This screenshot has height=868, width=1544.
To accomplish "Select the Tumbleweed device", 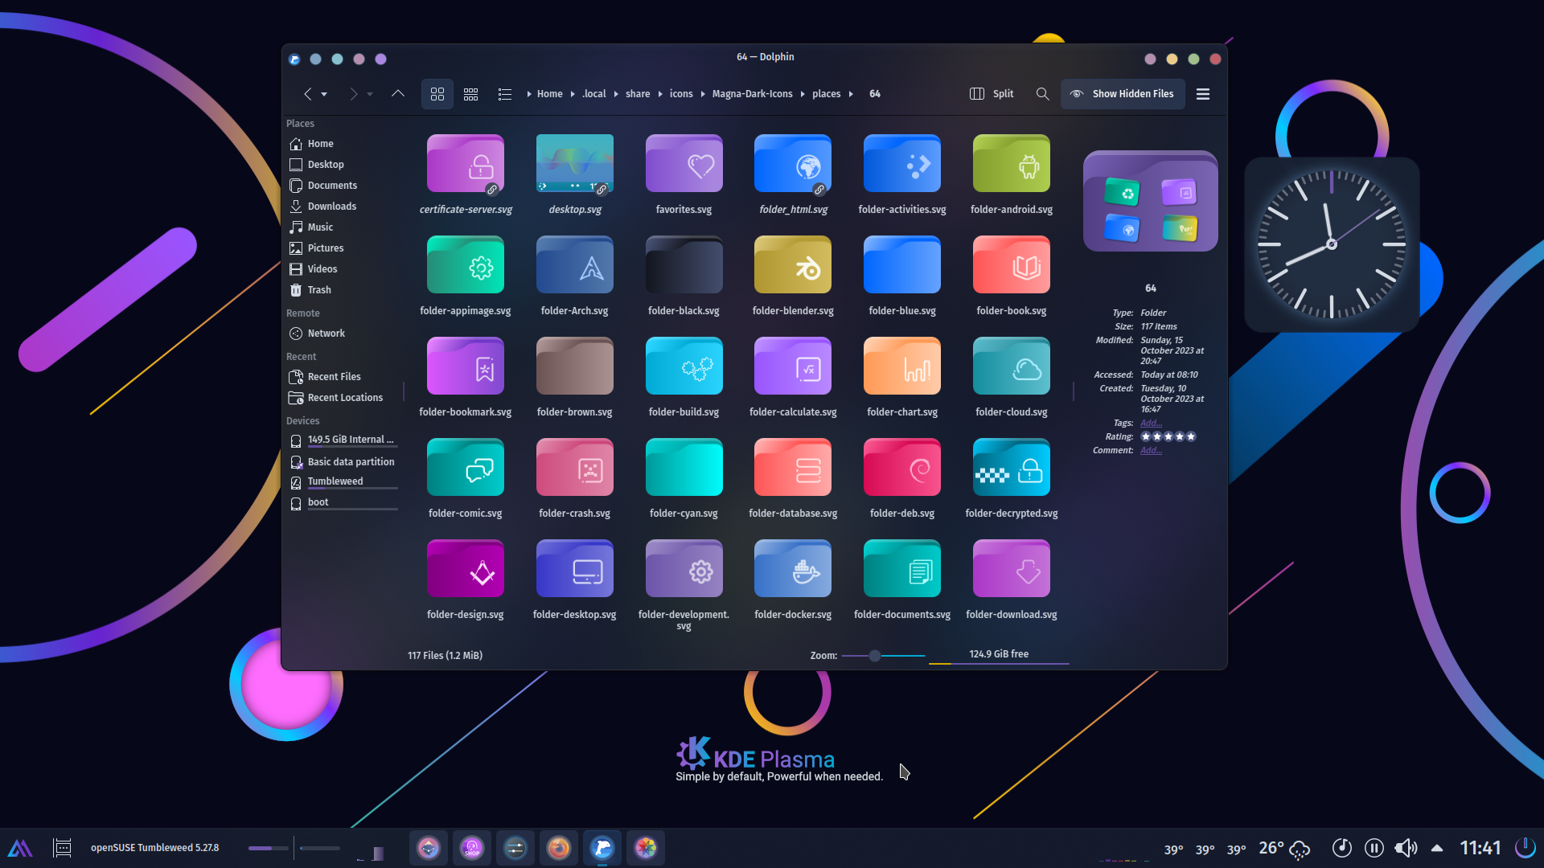I will (x=343, y=482).
